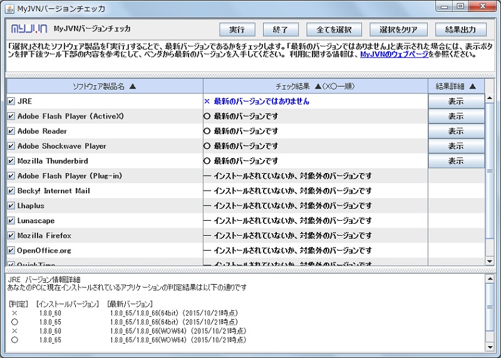Viewport: 501px width, 358px height.
Task: Click JRE result 最新のバージョンではありません
Action: 261,102
